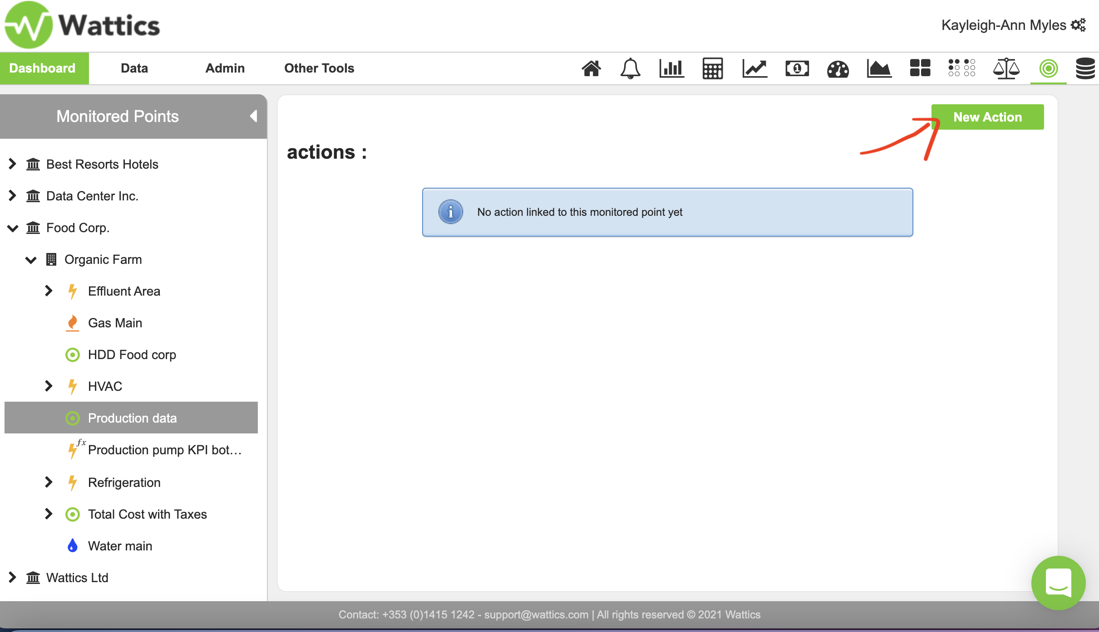Collapse the Food Corp. organisation node
The height and width of the screenshot is (632, 1099).
(12, 228)
